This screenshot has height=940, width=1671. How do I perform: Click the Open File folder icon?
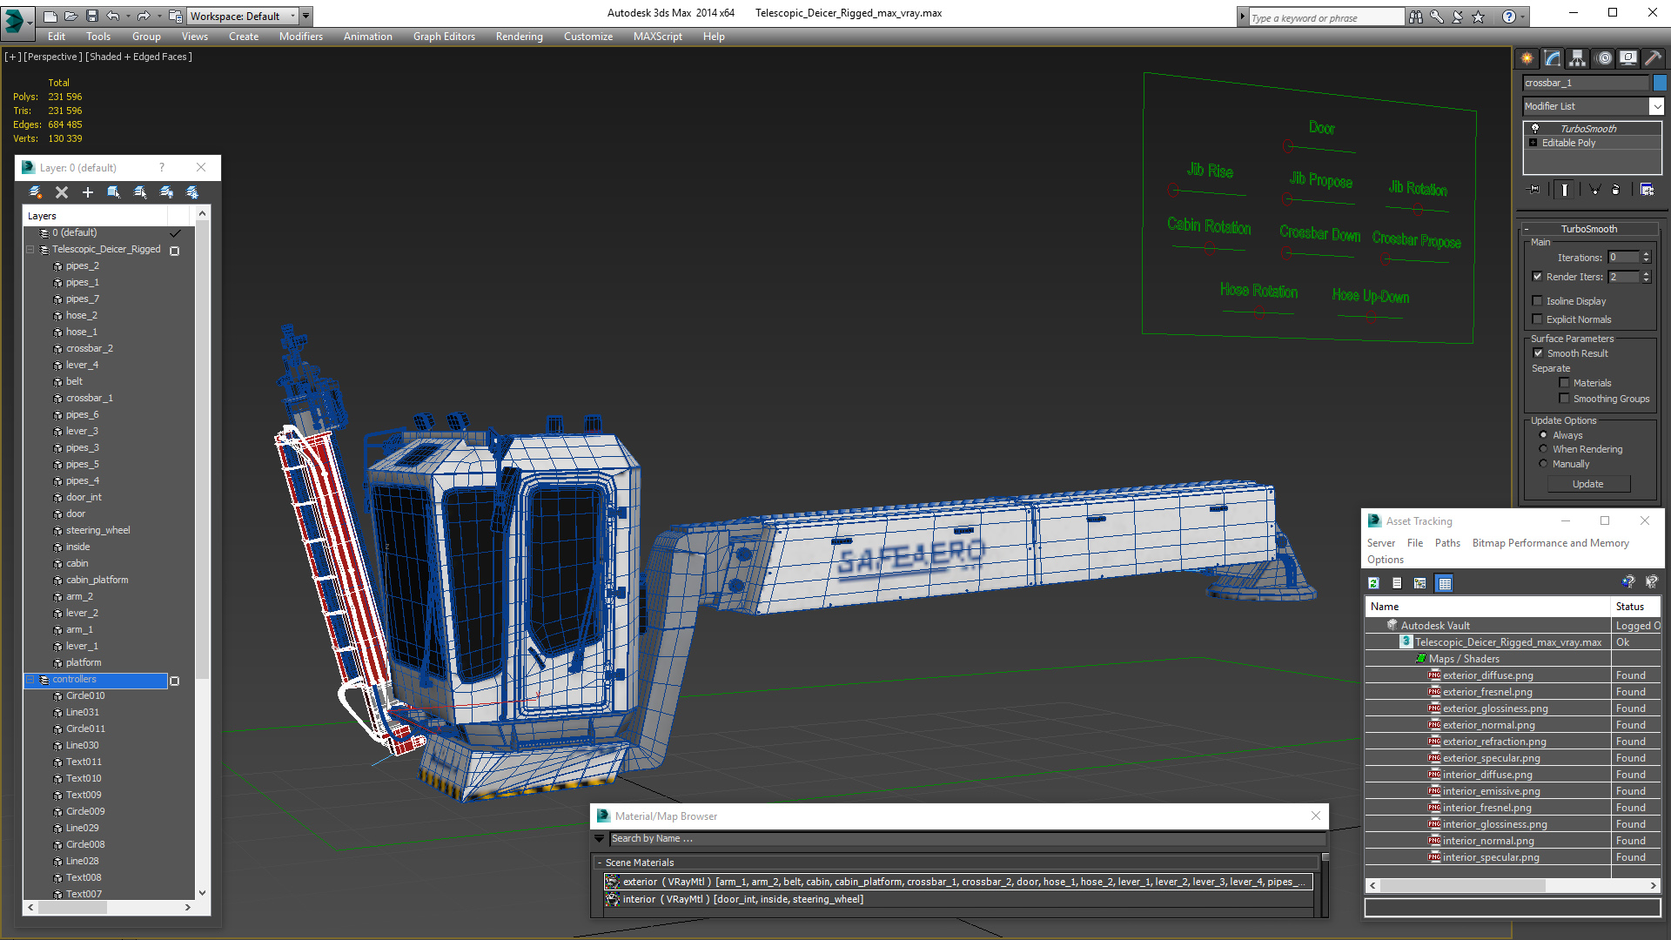pyautogui.click(x=70, y=16)
